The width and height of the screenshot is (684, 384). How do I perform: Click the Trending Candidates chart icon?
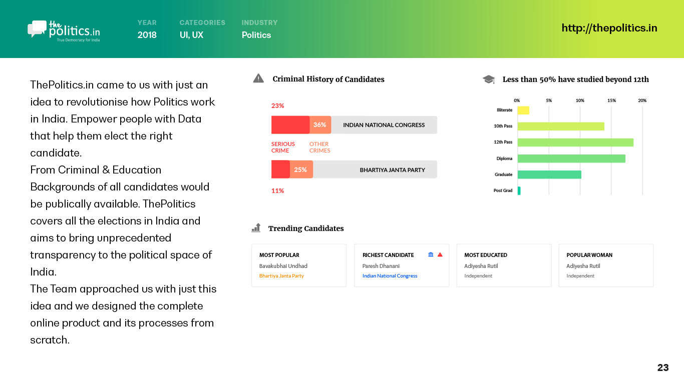pyautogui.click(x=256, y=228)
